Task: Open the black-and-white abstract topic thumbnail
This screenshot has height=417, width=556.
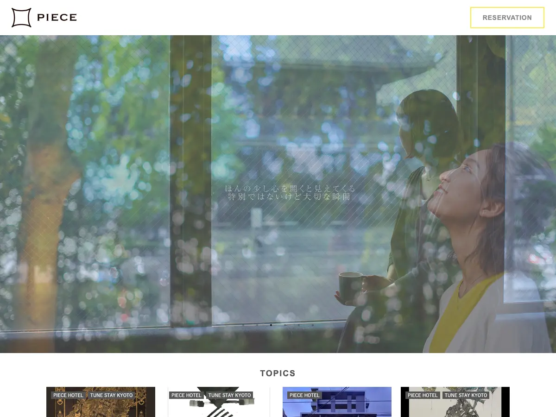Action: pyautogui.click(x=219, y=402)
